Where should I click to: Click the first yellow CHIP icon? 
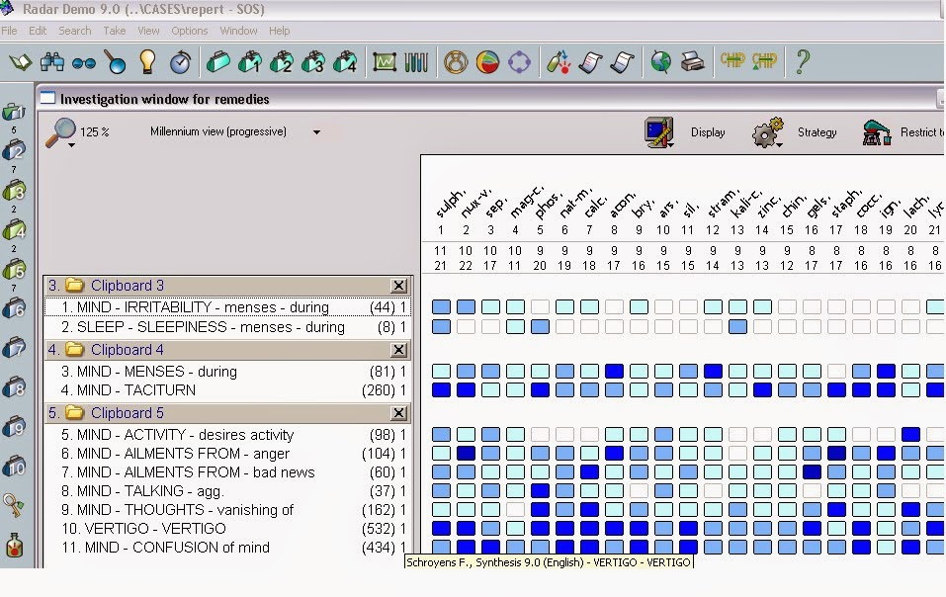point(732,60)
